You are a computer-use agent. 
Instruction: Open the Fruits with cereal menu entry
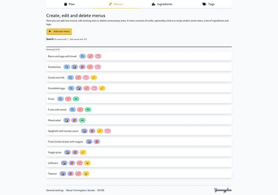click(139, 110)
